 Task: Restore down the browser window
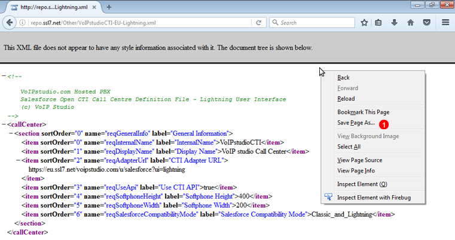(432, 5)
